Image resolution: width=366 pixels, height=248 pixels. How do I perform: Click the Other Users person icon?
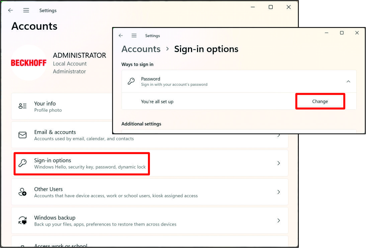click(x=22, y=192)
